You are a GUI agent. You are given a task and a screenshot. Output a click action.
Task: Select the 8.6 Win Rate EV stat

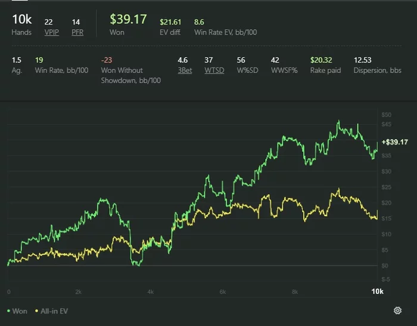click(199, 22)
